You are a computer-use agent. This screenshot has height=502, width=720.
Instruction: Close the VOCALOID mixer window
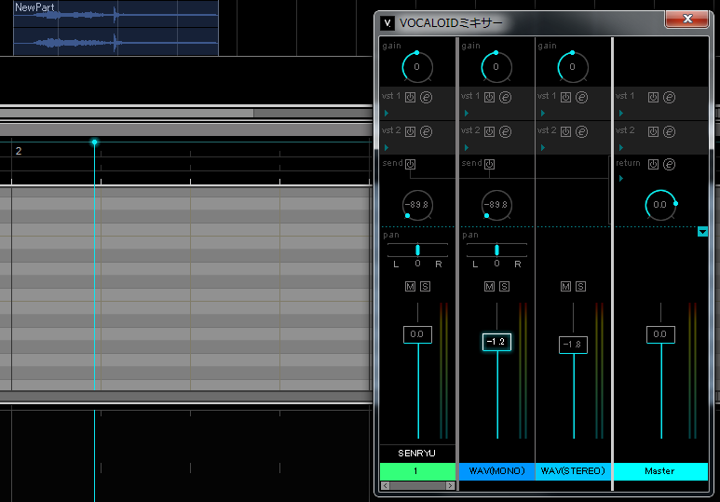[687, 19]
